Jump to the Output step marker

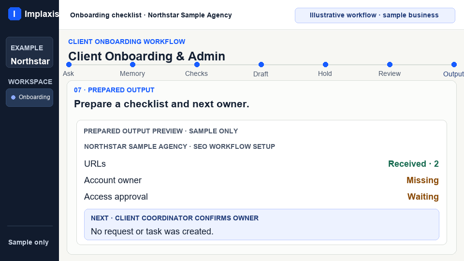[x=454, y=64]
